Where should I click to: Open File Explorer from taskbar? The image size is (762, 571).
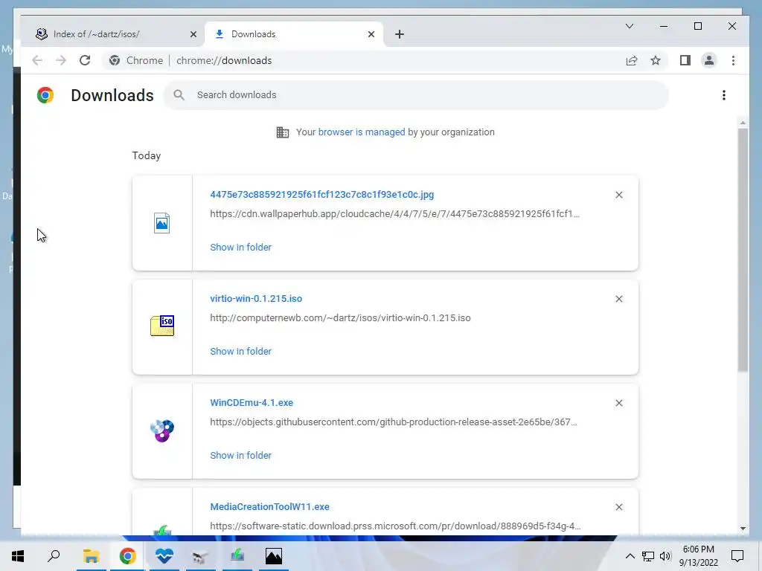click(91, 556)
